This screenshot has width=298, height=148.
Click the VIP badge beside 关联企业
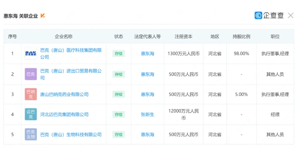[x=43, y=16]
